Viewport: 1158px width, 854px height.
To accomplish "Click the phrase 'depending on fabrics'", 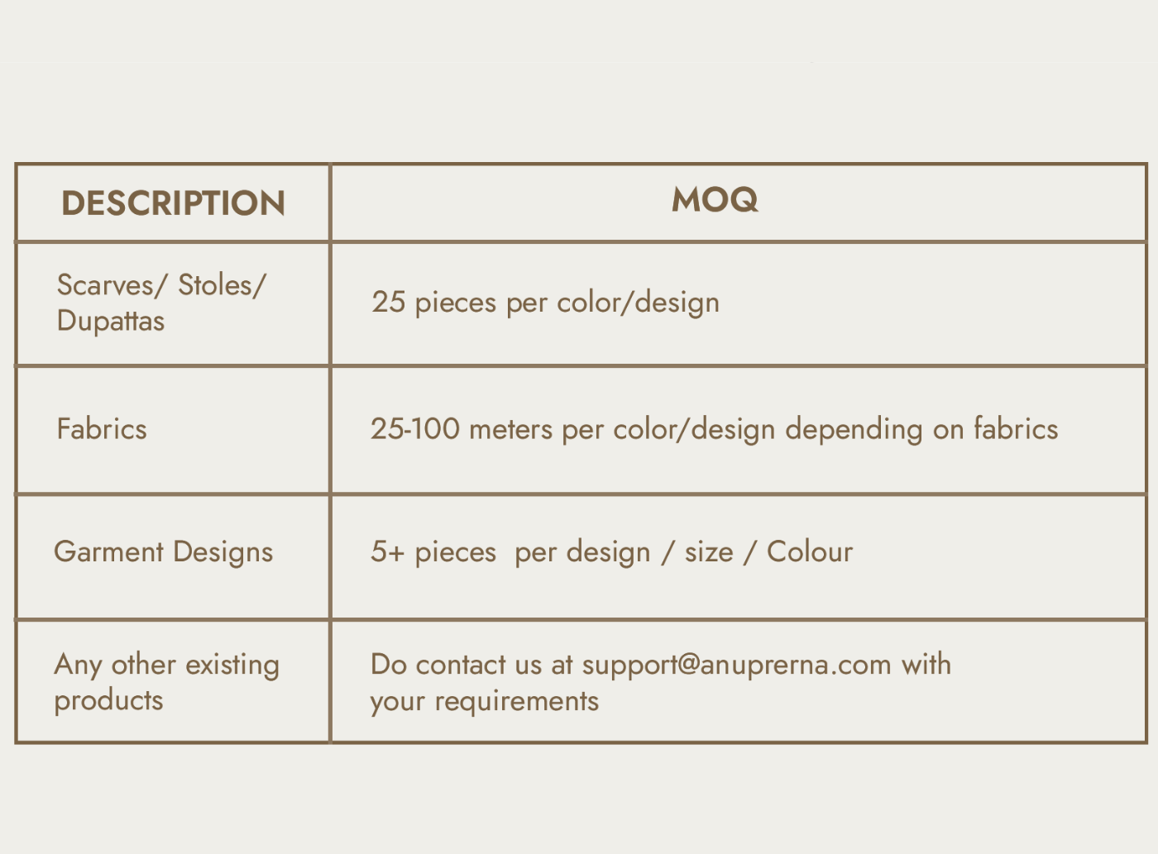I will tap(921, 429).
